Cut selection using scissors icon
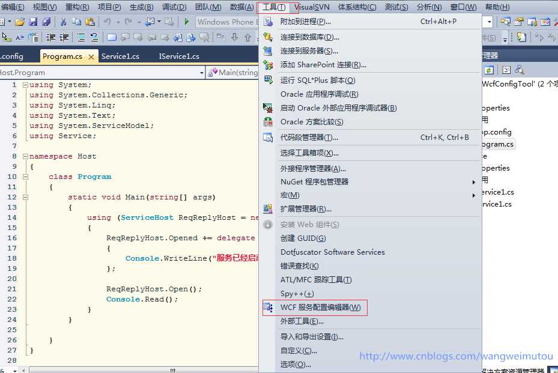 tap(63, 22)
